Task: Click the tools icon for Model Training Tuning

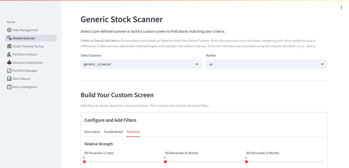Action: 9,46
